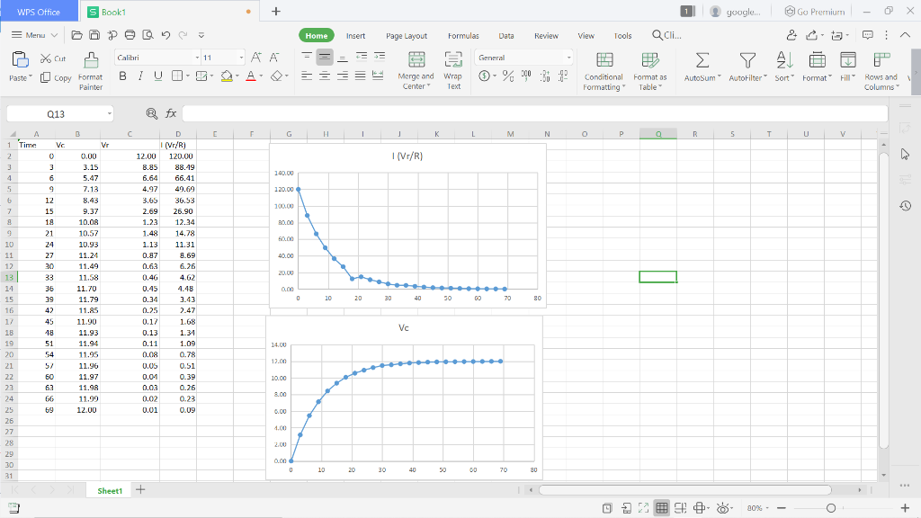Set align left for cell text
921x518 pixels.
(307, 76)
